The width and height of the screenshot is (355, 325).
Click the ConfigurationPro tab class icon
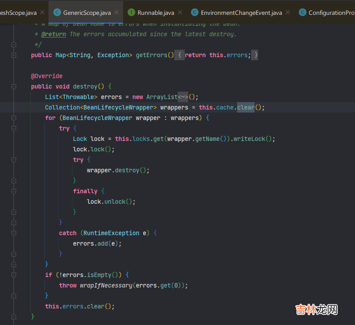click(302, 13)
